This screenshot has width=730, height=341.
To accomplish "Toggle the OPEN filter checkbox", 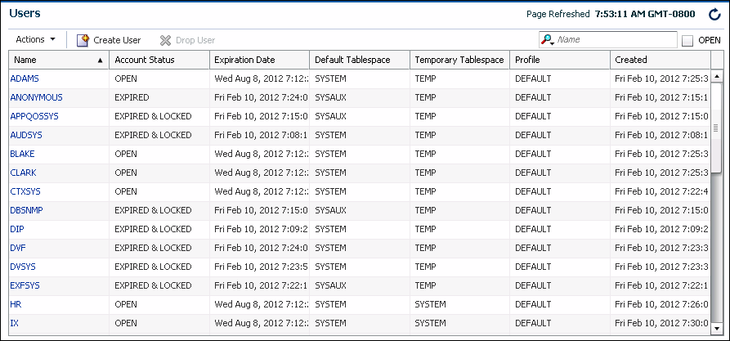I will pyautogui.click(x=687, y=40).
